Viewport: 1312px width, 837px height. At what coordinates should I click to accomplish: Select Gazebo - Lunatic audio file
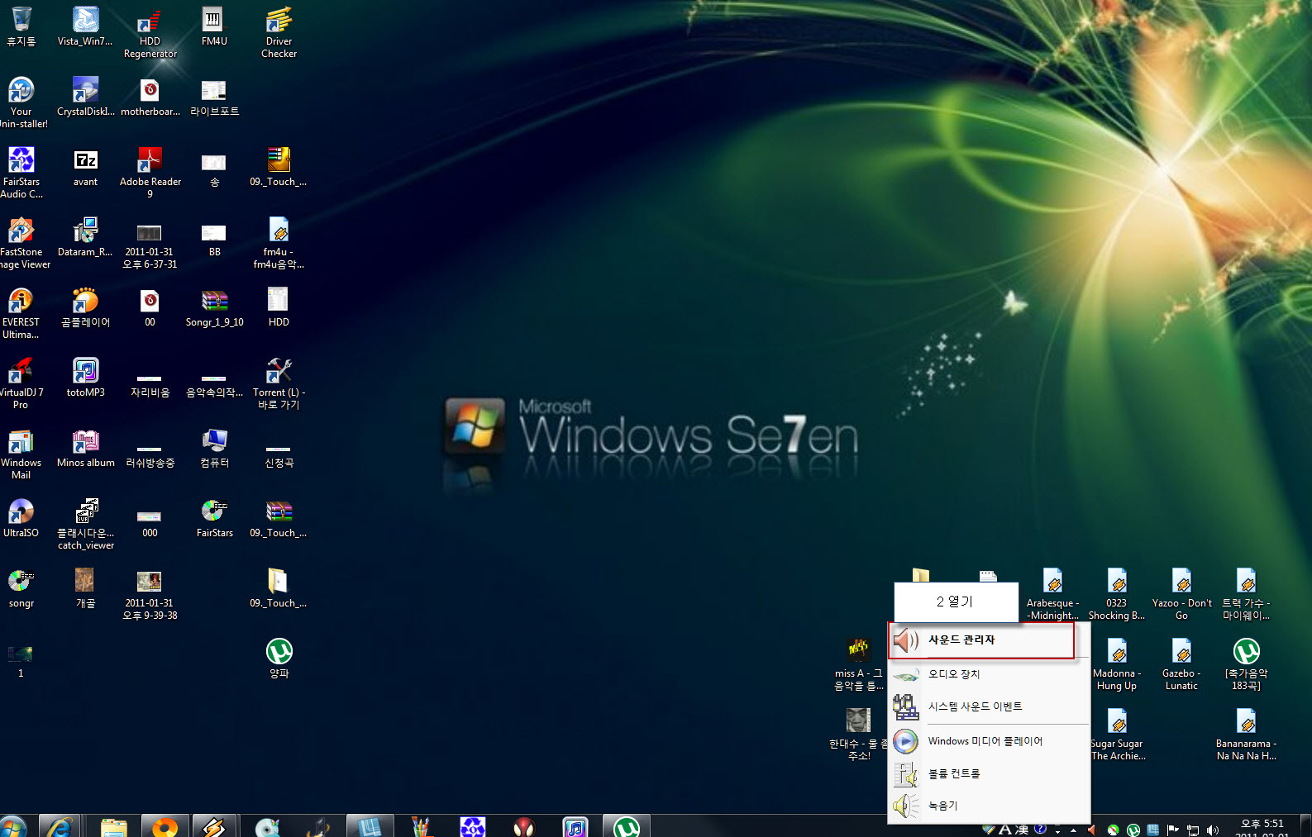pyautogui.click(x=1181, y=664)
